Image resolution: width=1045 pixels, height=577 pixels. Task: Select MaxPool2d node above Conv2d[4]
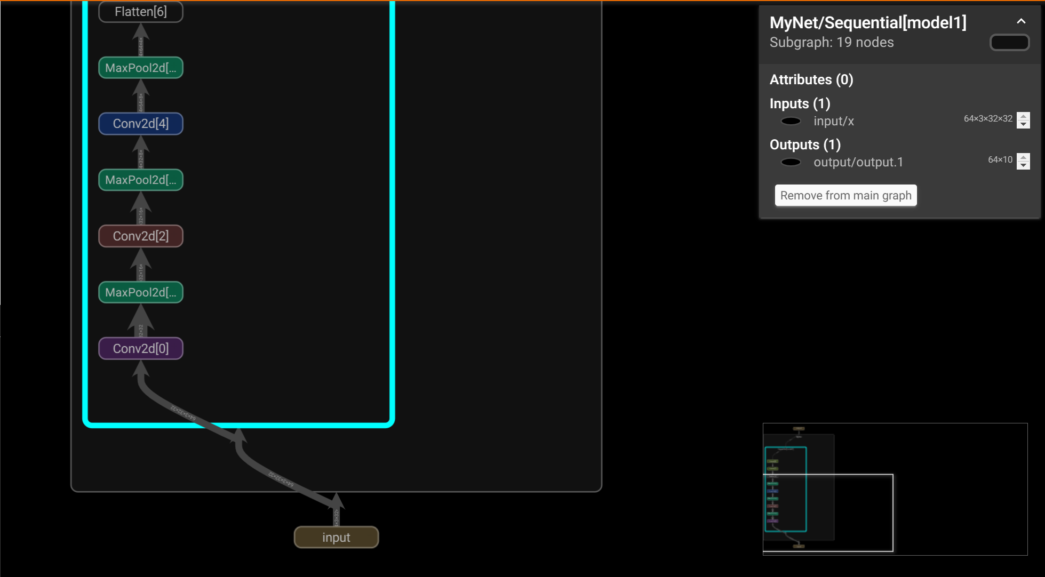[141, 68]
